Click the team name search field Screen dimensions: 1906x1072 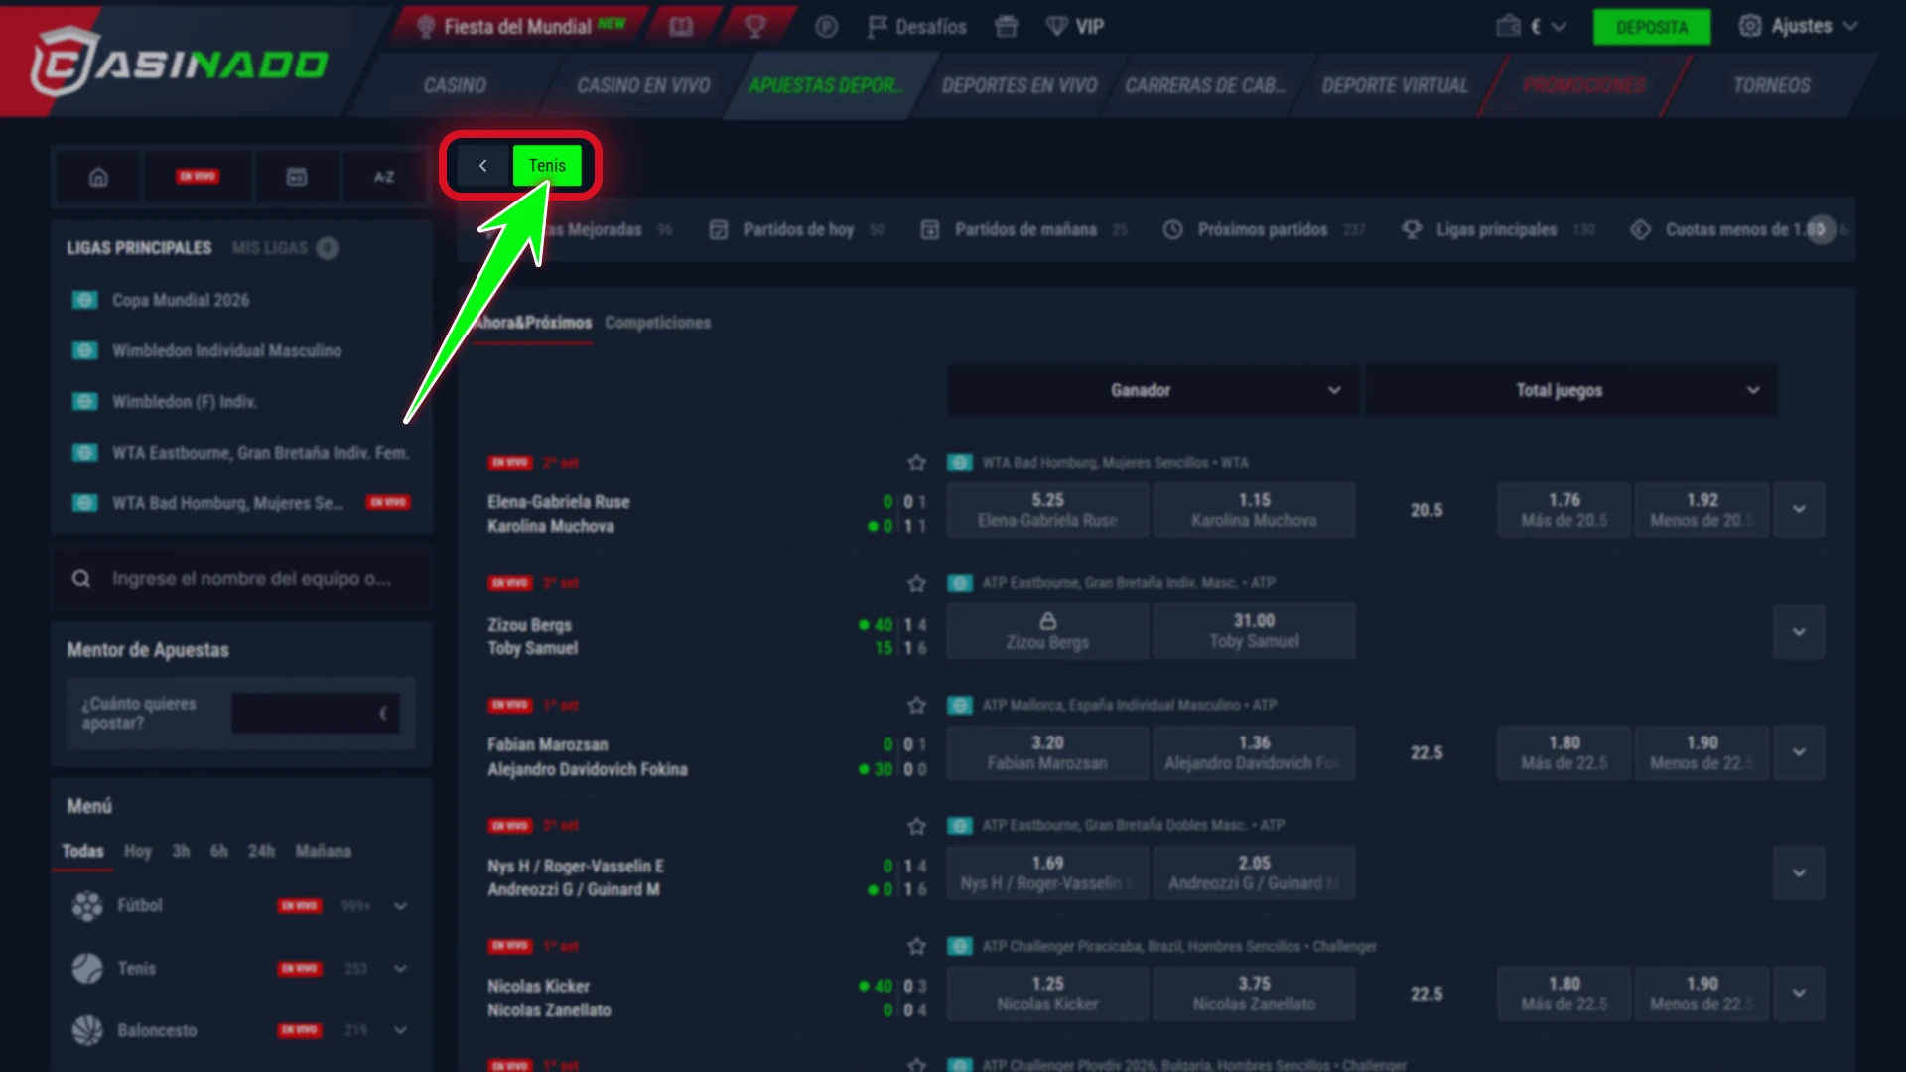241,579
